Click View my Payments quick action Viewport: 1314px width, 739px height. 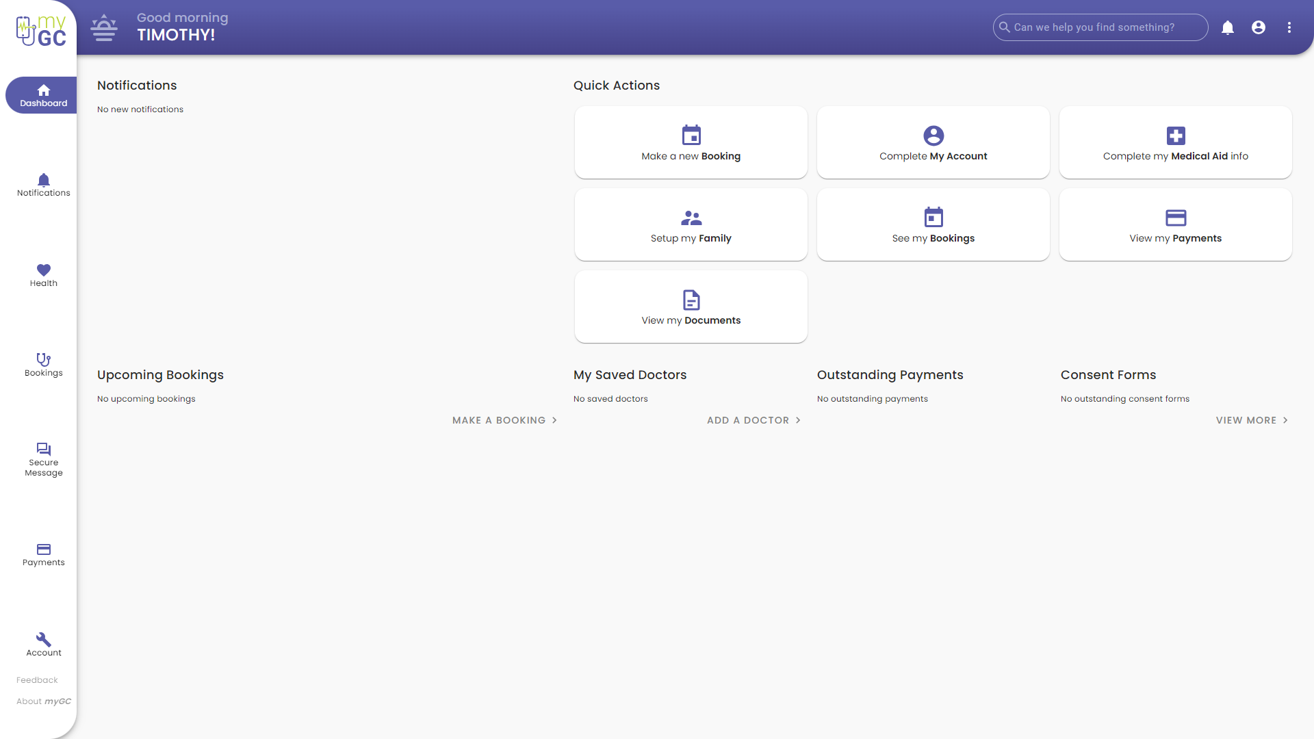point(1175,224)
